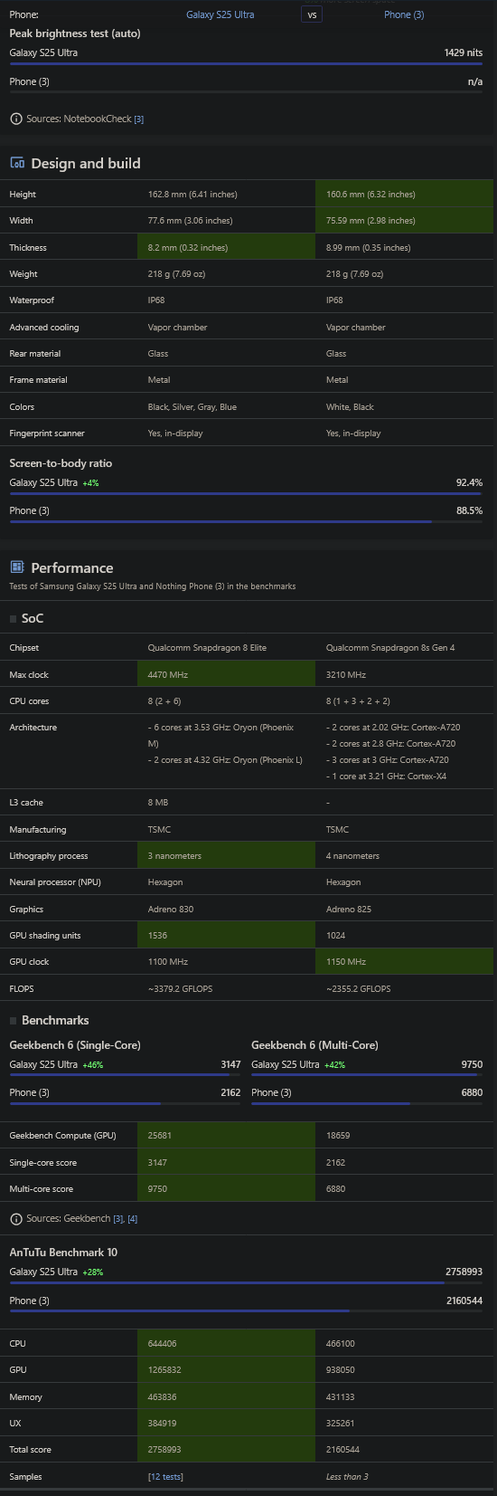Click the square marker next to SoC
Image resolution: width=497 pixels, height=1496 pixels.
click(13, 619)
